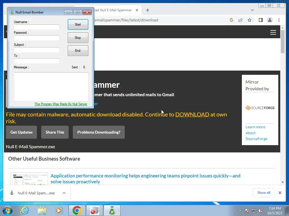Open 'This Program Was Made By Null Server' link
The height and width of the screenshot is (216, 289).
pos(61,104)
